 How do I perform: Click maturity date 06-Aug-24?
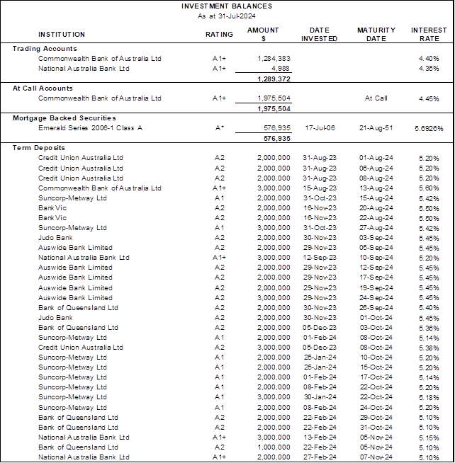pos(376,168)
